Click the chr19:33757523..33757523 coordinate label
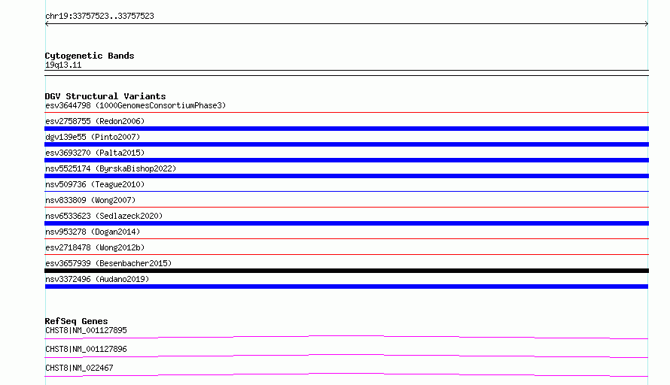Screen dimensions: 670x385 pos(99,17)
